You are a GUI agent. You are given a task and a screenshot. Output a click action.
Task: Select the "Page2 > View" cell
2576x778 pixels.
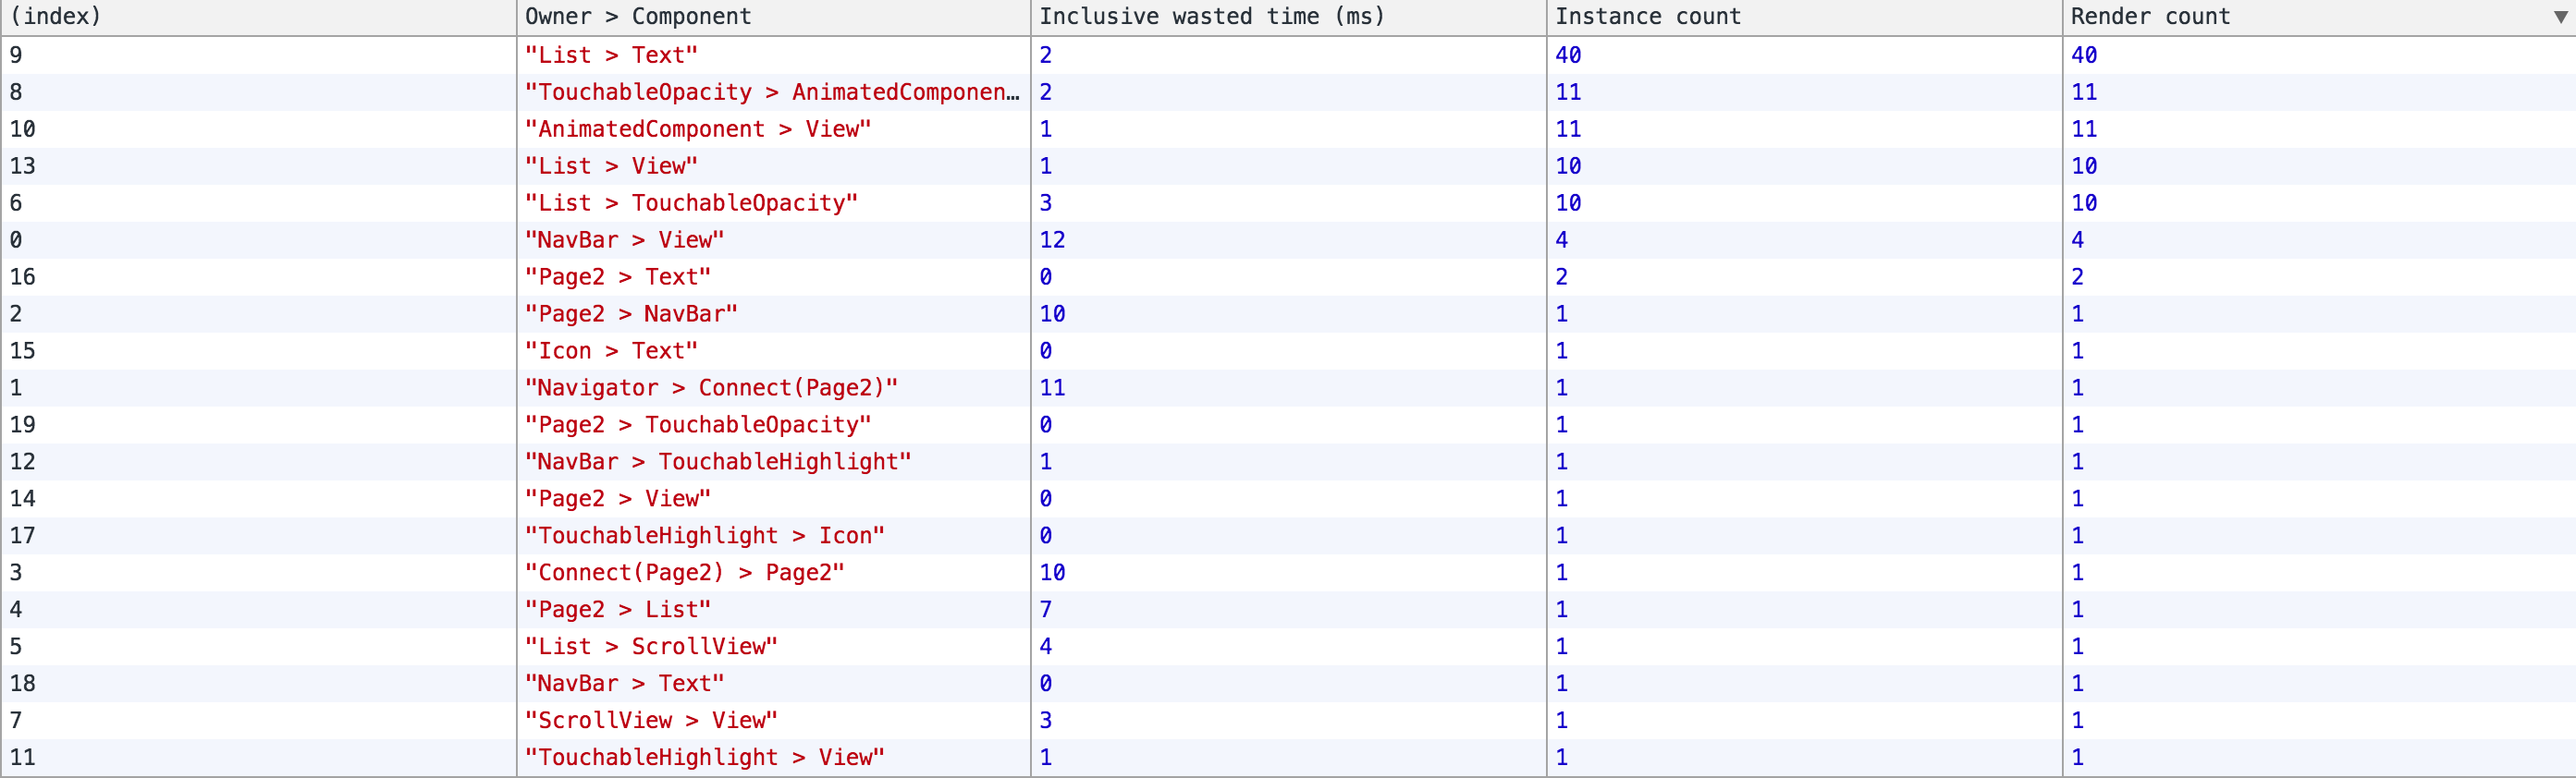[773, 498]
